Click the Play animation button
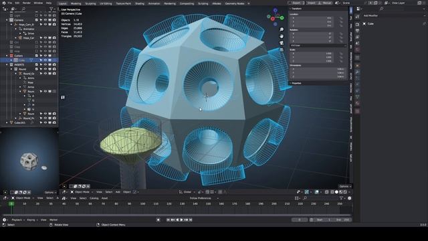 coord(181,220)
